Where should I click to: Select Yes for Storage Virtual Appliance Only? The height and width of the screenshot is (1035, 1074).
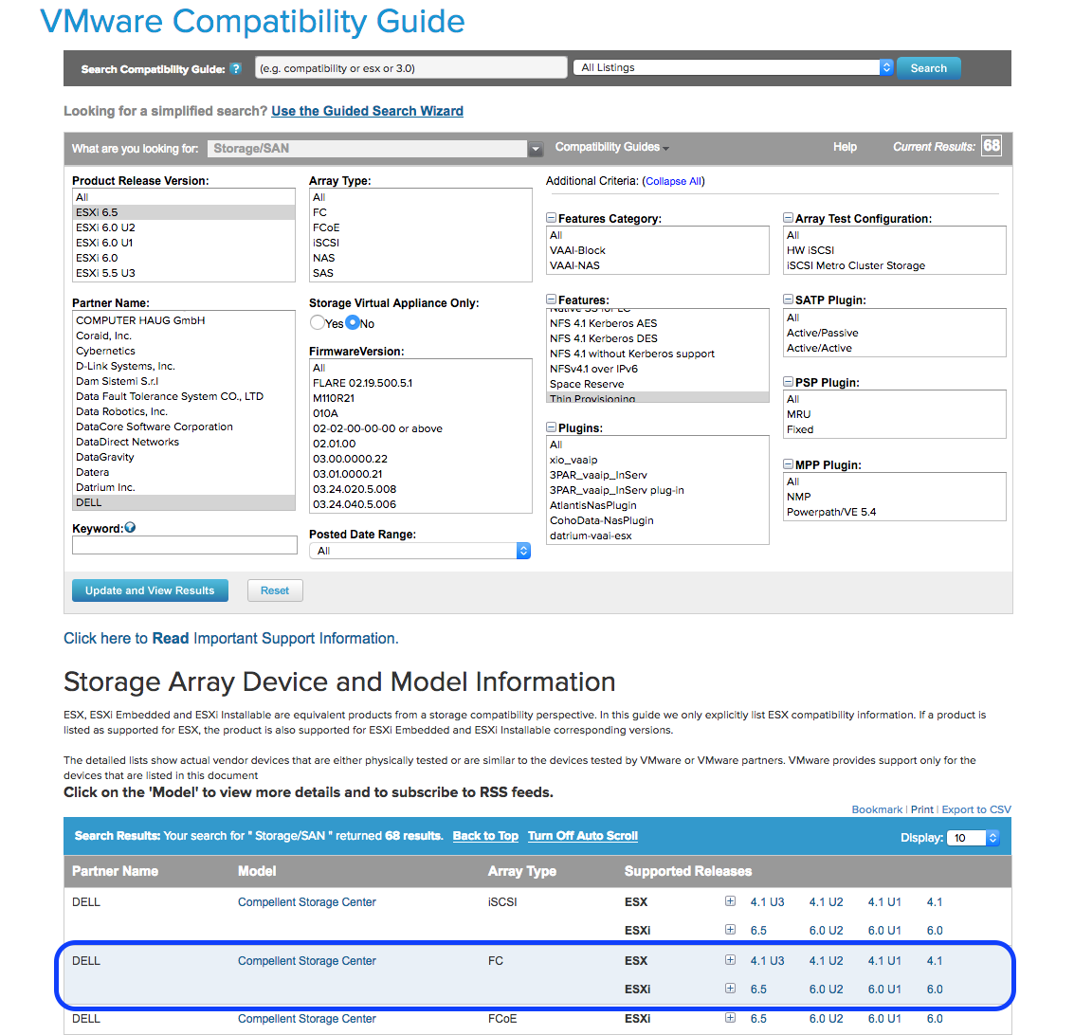[x=318, y=322]
